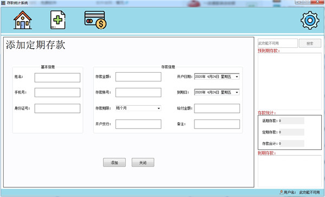Click the 存款信息 group label
The height and width of the screenshot is (197, 325).
click(168, 67)
